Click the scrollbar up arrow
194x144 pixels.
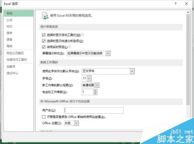pyautogui.click(x=188, y=12)
